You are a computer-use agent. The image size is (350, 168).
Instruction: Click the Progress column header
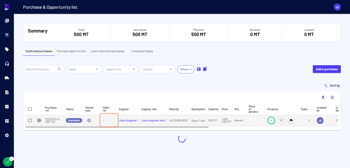[x=273, y=109]
